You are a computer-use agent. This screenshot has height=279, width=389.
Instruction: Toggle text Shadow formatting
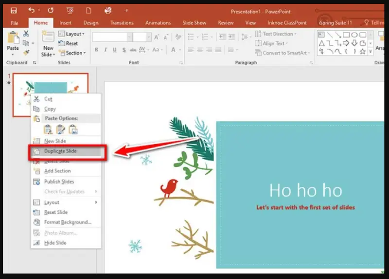point(124,50)
